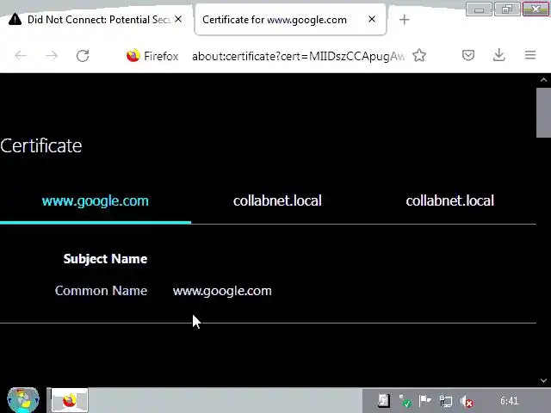The image size is (551, 413).
Task: Close the Certificate for www.google.com tab
Action: [x=372, y=19]
